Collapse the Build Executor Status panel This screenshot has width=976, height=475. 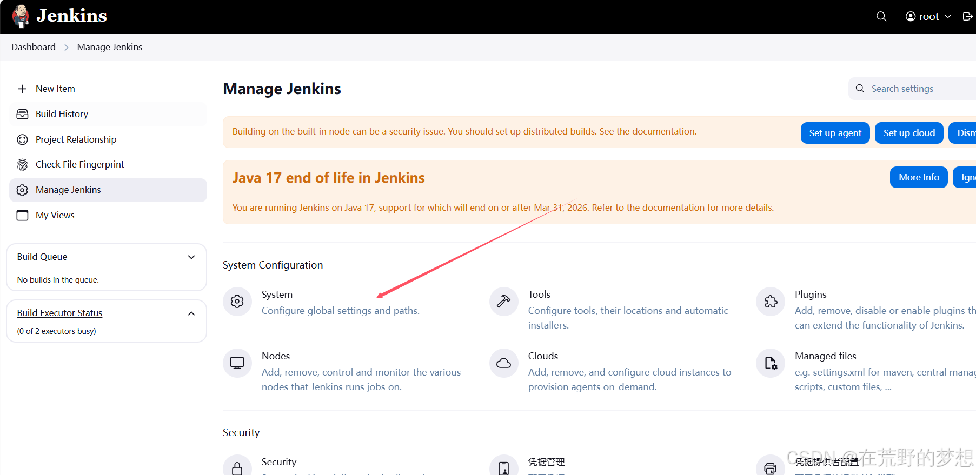pyautogui.click(x=191, y=313)
